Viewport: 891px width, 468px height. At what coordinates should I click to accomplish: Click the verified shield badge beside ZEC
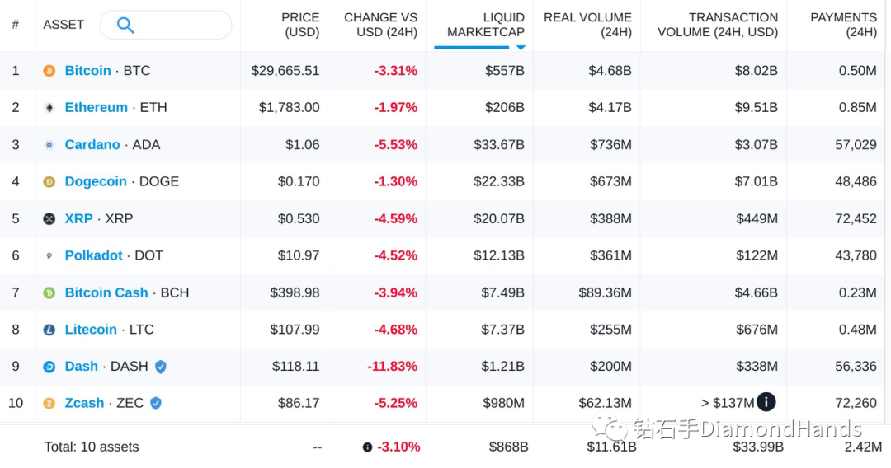click(156, 404)
